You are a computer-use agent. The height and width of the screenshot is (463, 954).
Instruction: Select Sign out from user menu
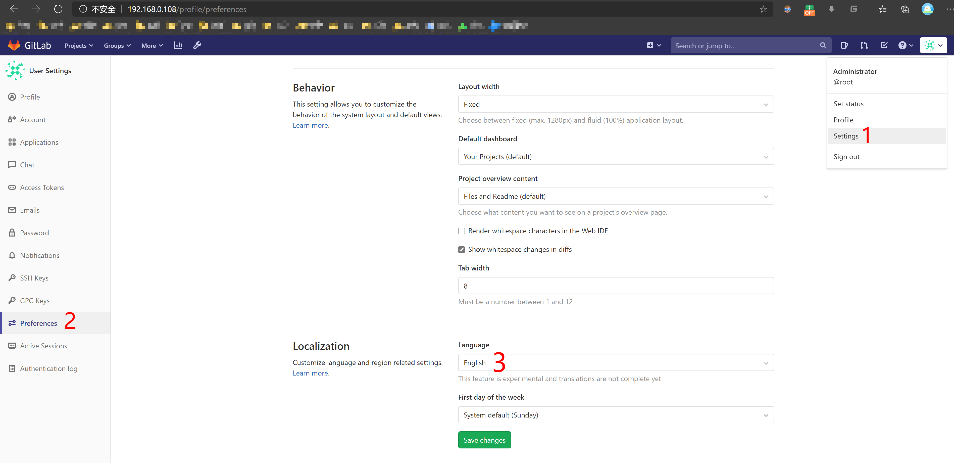[847, 156]
